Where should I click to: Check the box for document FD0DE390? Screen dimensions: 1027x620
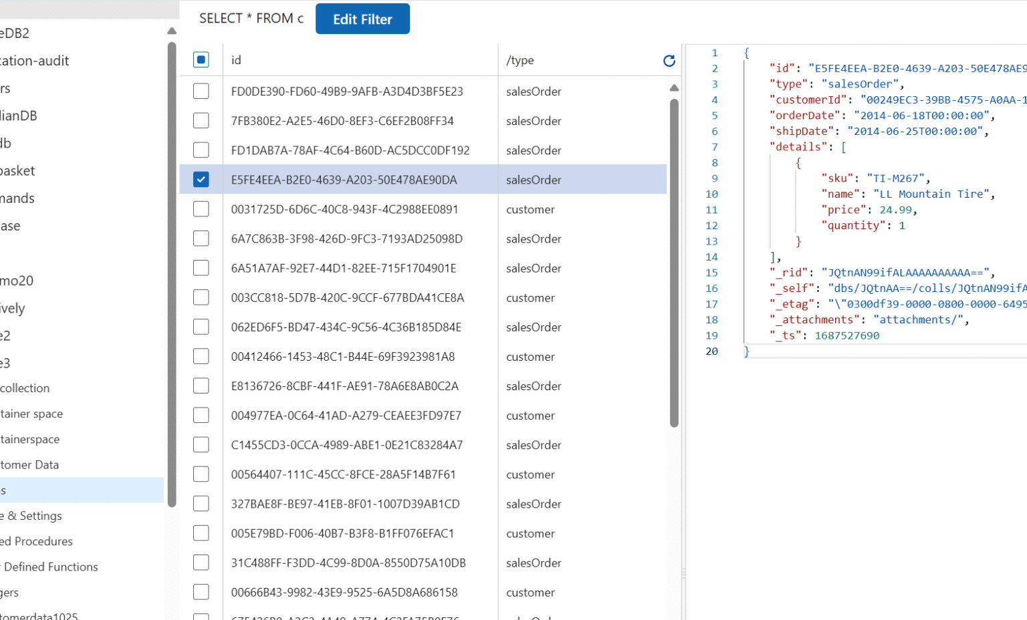201,92
